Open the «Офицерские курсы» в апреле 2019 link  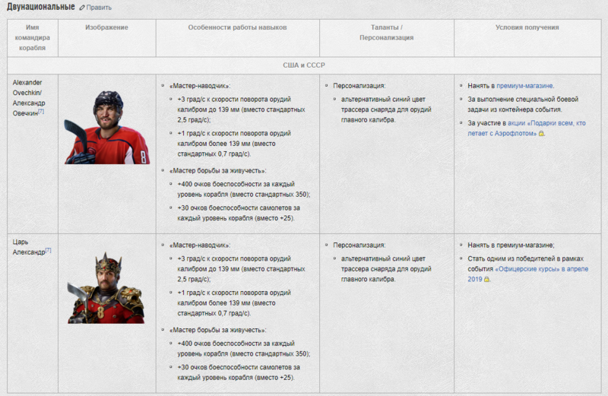pyautogui.click(x=527, y=274)
